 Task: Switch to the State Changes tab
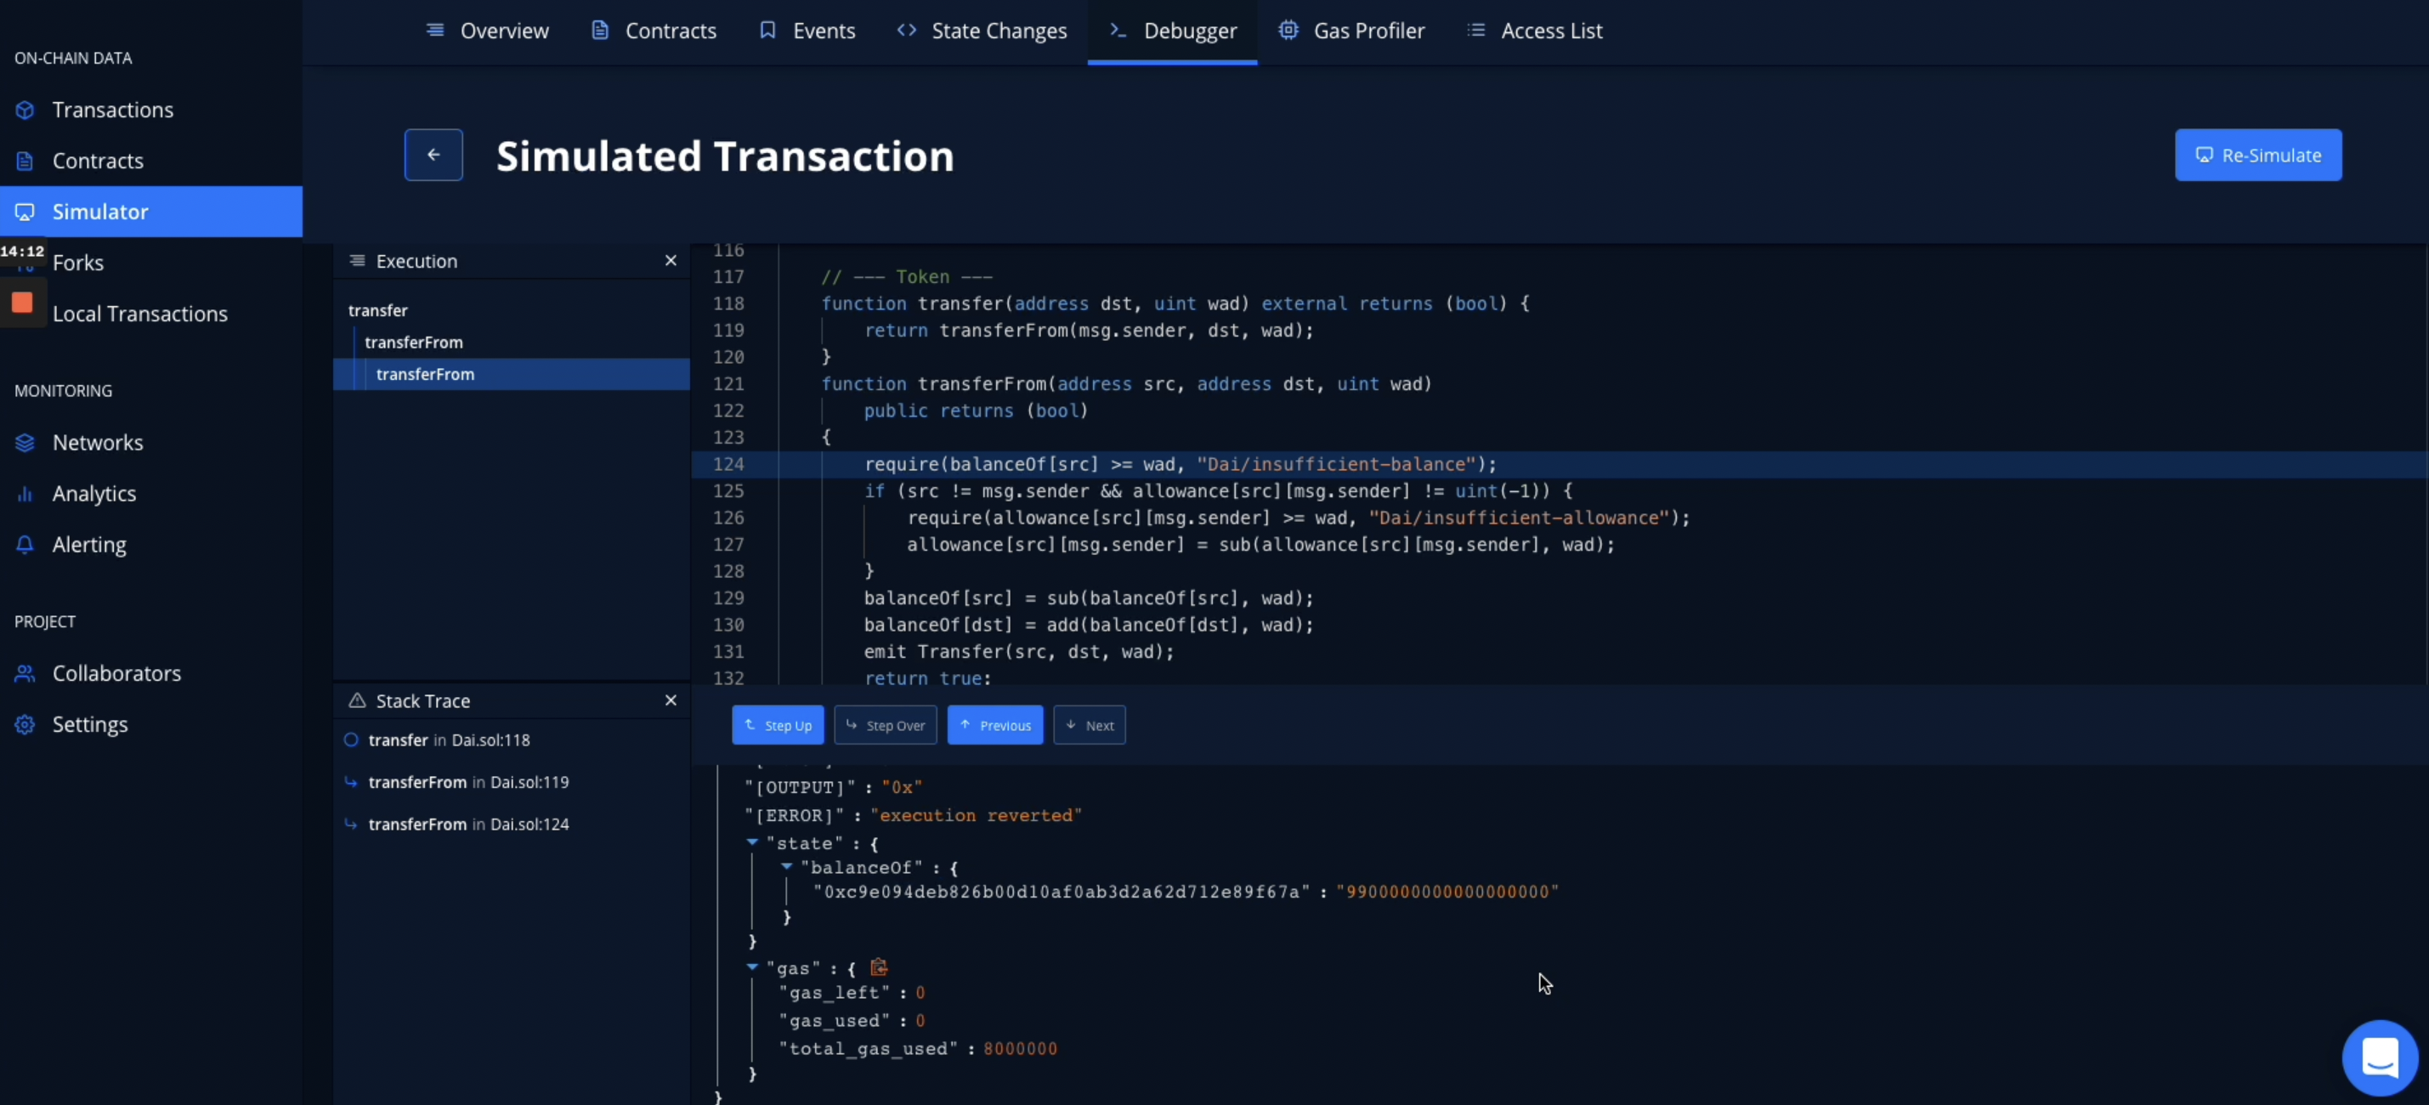point(982,30)
